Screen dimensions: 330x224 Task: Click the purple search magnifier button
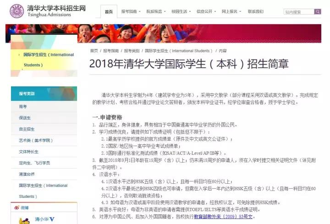[x=317, y=11]
